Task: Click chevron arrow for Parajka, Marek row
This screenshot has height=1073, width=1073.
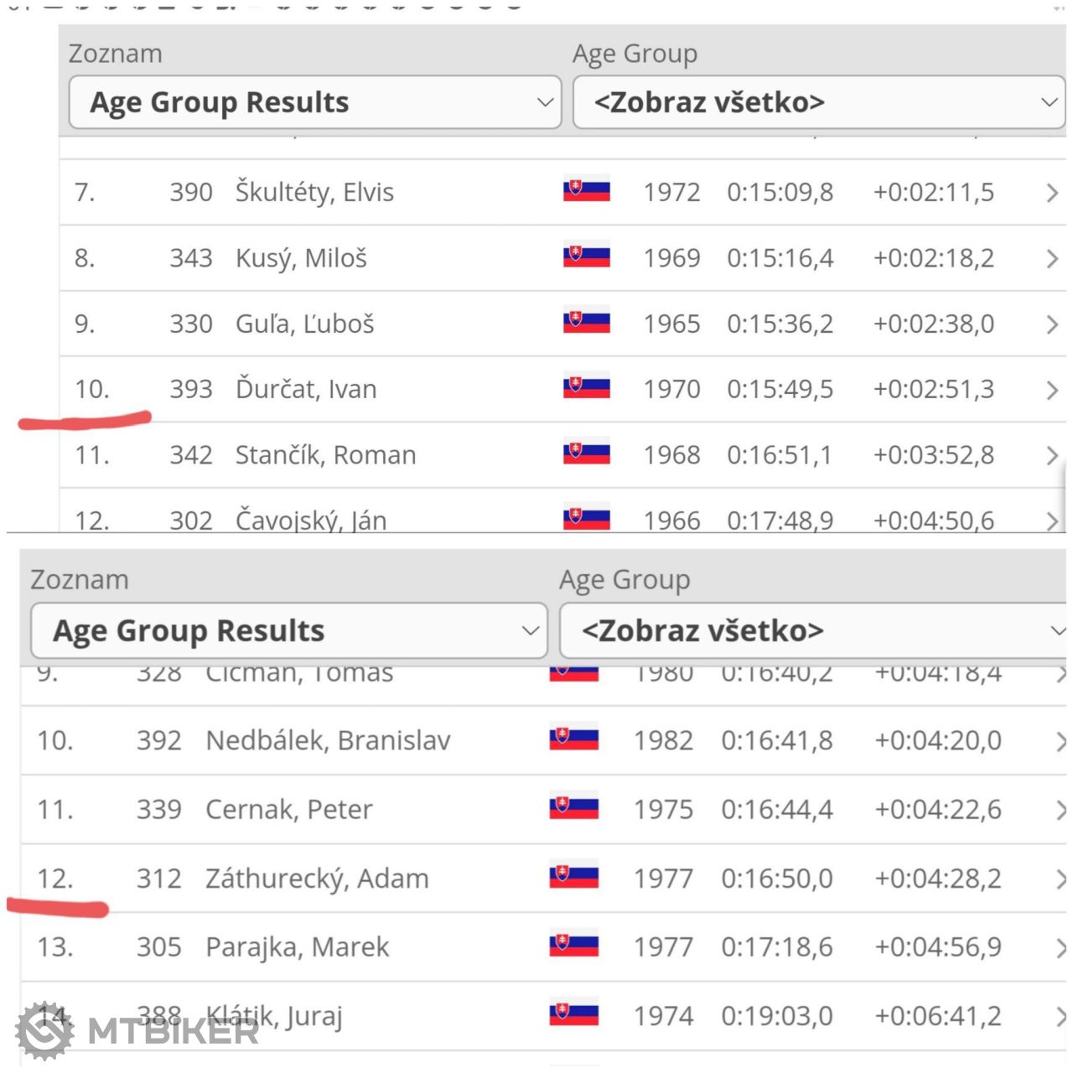Action: pos(1061,947)
